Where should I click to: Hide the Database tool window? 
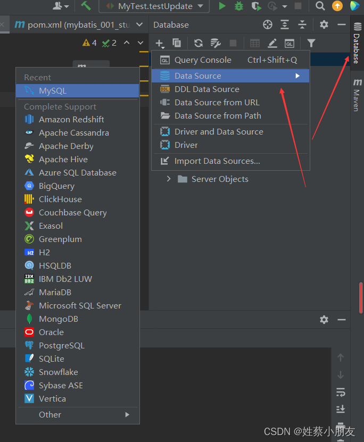(x=342, y=25)
